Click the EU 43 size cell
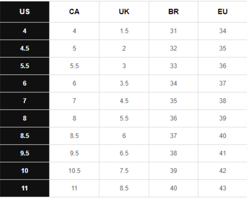 (222, 188)
